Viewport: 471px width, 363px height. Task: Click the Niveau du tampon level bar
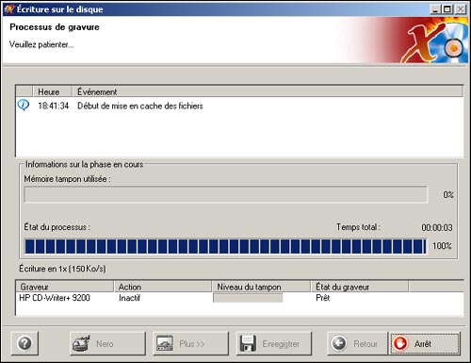[248, 298]
